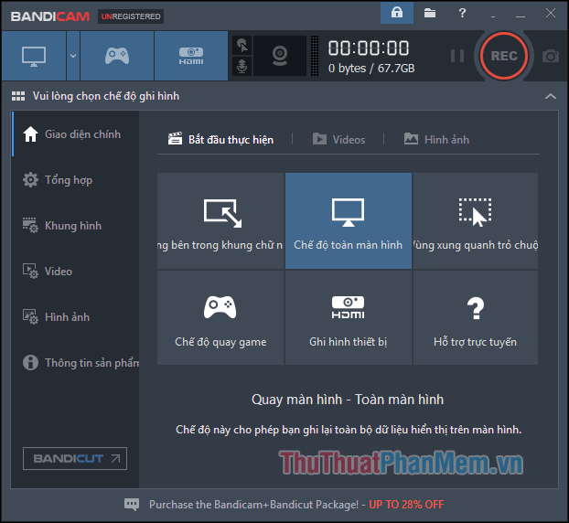This screenshot has height=523, width=569.
Task: Open Thông tin sản phẩm in sidebar
Action: 76,363
